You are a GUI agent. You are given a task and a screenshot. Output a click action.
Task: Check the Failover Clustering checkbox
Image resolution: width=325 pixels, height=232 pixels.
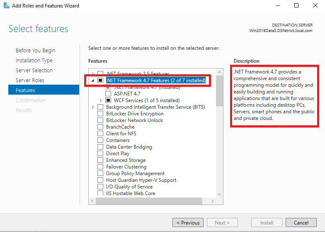pos(100,167)
